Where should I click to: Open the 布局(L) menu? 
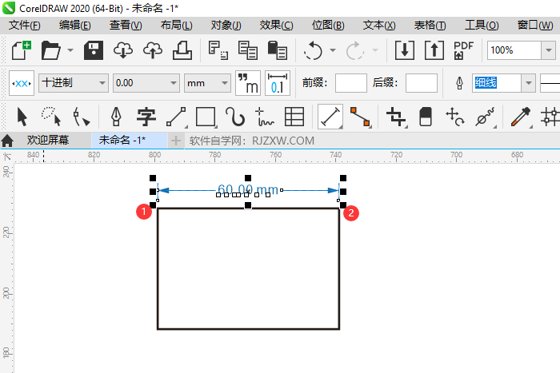pyautogui.click(x=176, y=26)
